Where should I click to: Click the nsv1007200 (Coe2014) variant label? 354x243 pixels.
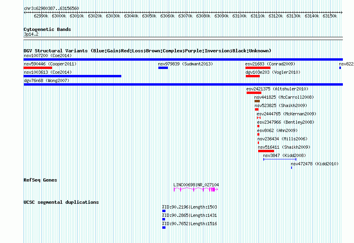coord(48,55)
